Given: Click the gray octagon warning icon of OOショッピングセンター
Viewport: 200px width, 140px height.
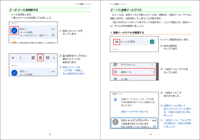Looking at the screenshot, I should pos(115,122).
